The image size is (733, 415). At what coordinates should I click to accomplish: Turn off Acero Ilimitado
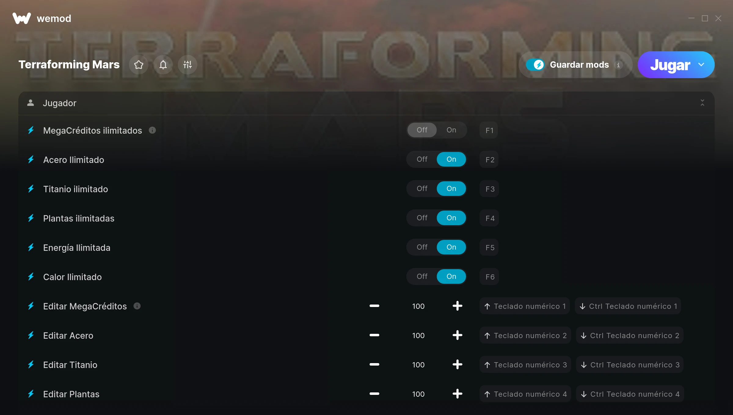pyautogui.click(x=422, y=159)
